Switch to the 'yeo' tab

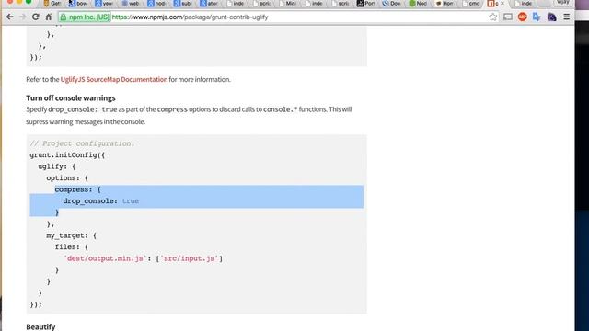(104, 4)
